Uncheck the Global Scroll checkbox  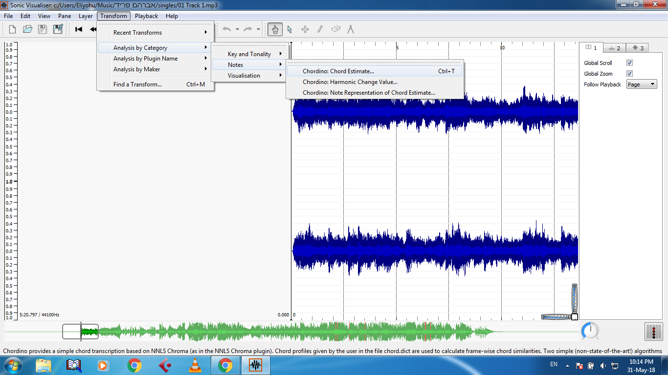coord(629,63)
